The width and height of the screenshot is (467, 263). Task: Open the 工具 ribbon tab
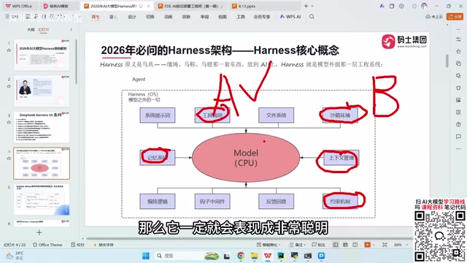[x=241, y=17]
